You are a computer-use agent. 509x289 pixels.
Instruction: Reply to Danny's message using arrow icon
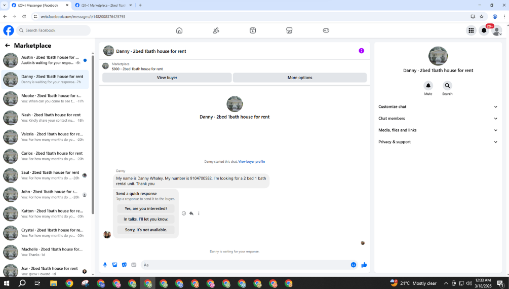pos(191,213)
